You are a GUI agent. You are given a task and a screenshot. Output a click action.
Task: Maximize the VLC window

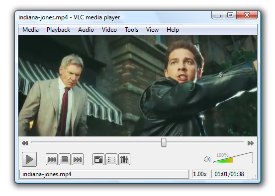(x=230, y=15)
